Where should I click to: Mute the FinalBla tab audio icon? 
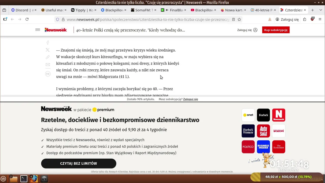click(167, 10)
